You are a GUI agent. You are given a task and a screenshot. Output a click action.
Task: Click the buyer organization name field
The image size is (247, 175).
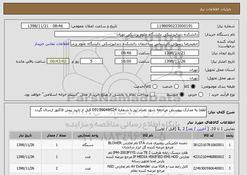coord(127,34)
